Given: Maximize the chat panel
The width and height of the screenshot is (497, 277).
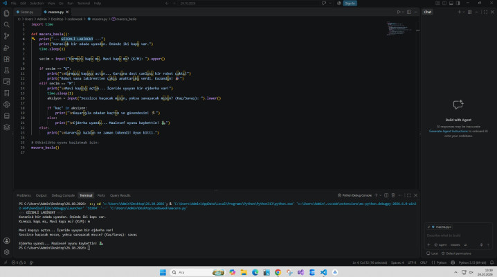Looking at the screenshot, I should (x=486, y=12).
